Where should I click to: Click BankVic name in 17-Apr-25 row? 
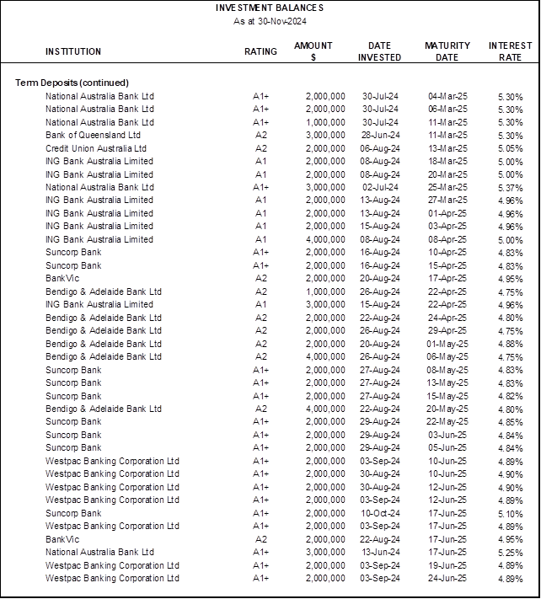(62, 279)
